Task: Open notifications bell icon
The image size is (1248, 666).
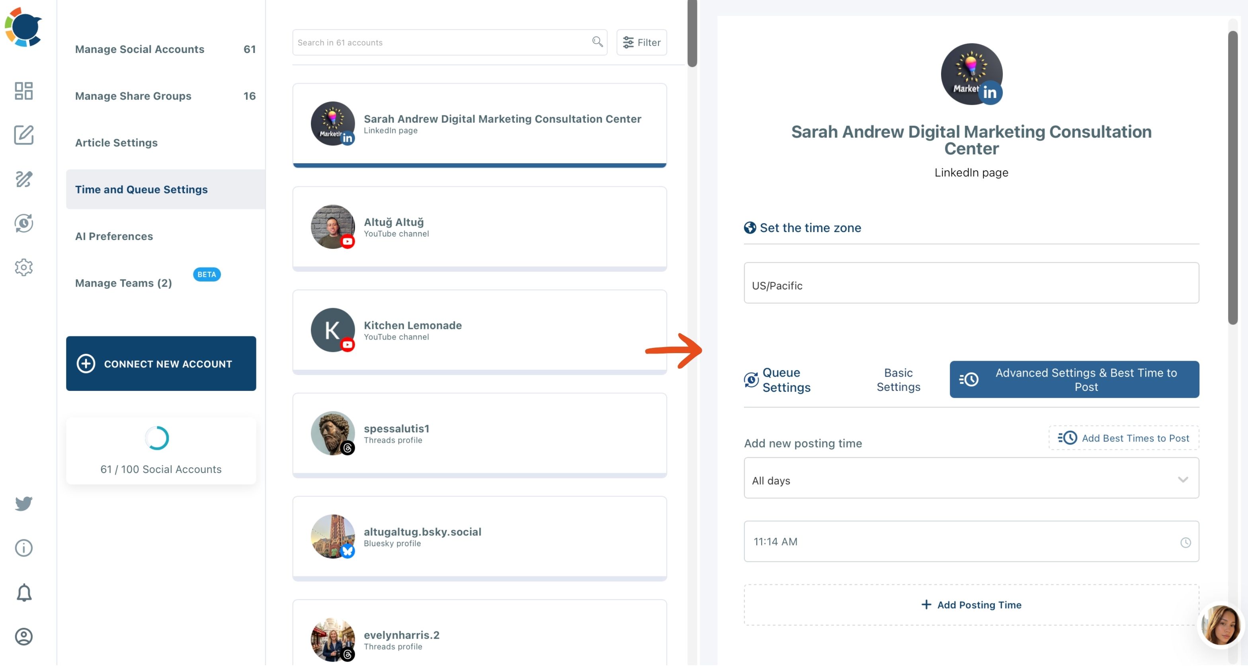Action: tap(23, 592)
